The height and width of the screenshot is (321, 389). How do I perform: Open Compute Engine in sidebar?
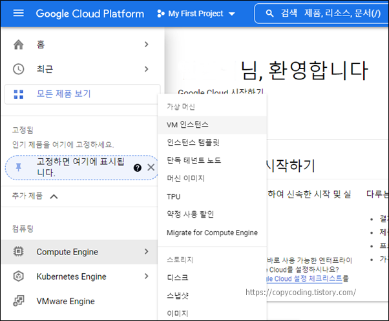(79, 252)
